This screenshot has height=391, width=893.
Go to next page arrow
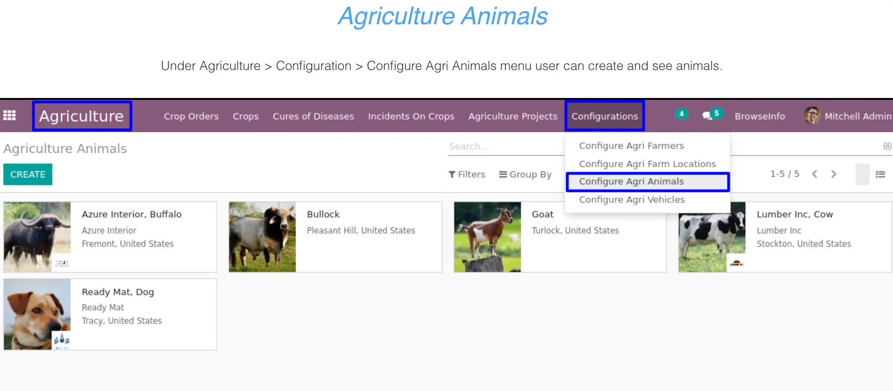click(834, 174)
